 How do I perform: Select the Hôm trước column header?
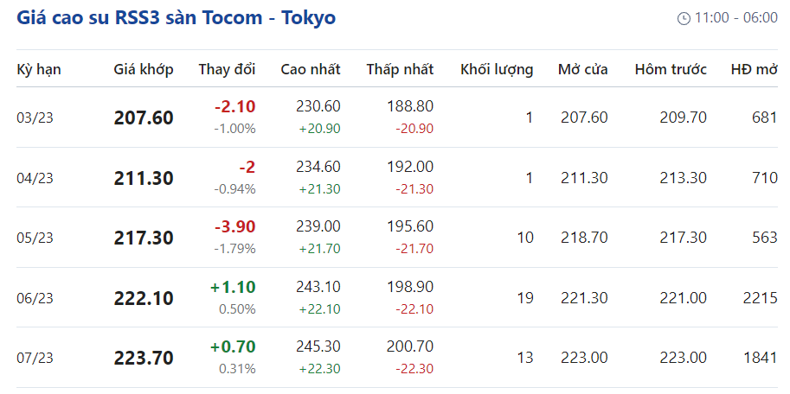[x=671, y=69]
